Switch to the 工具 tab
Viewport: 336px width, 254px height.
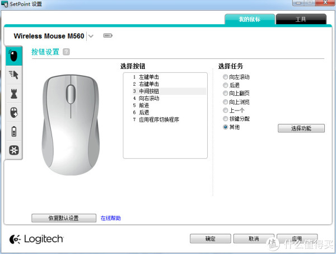tap(301, 19)
